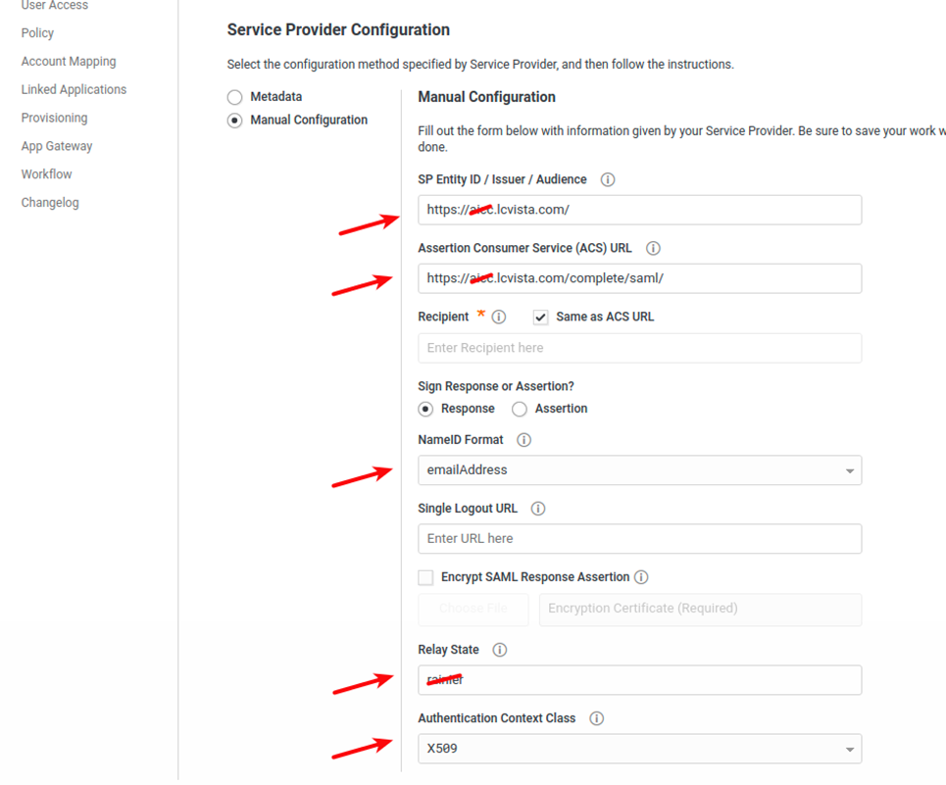Click info icon next to Relay State
Screen dimensions: 946x785
tap(500, 650)
